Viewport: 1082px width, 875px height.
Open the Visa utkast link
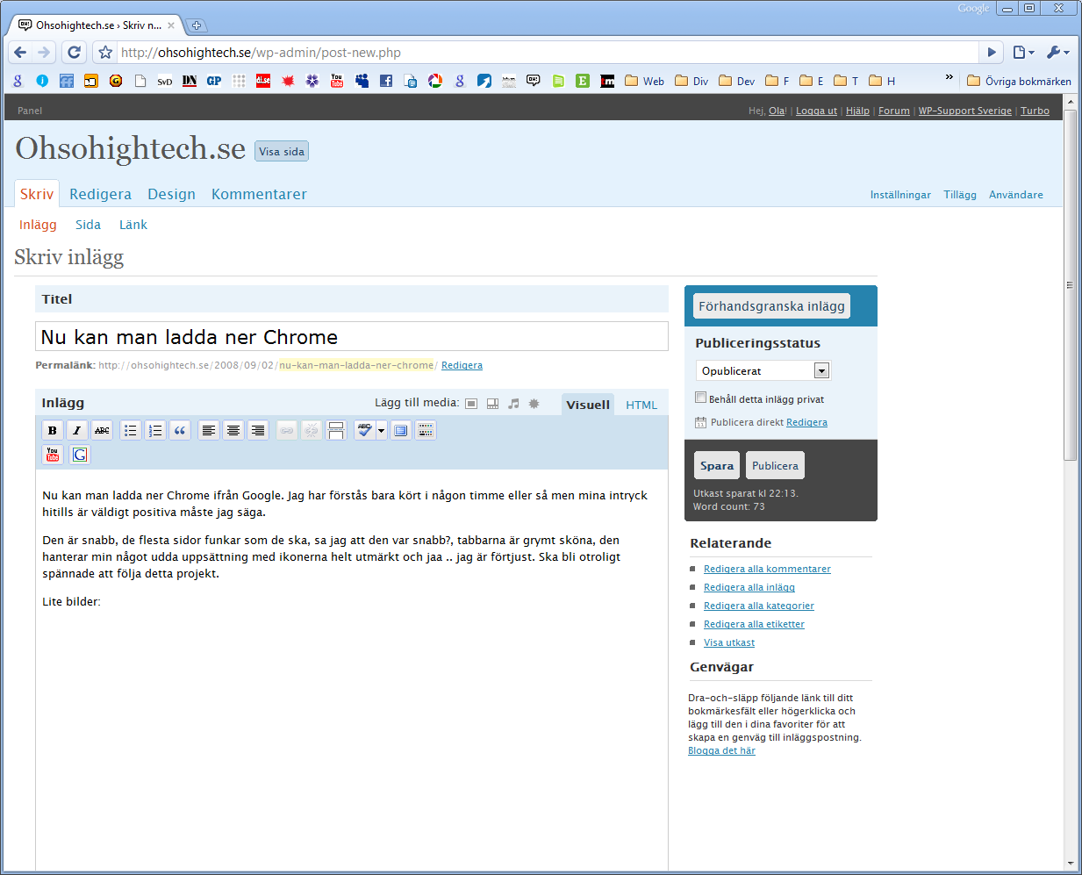point(729,642)
